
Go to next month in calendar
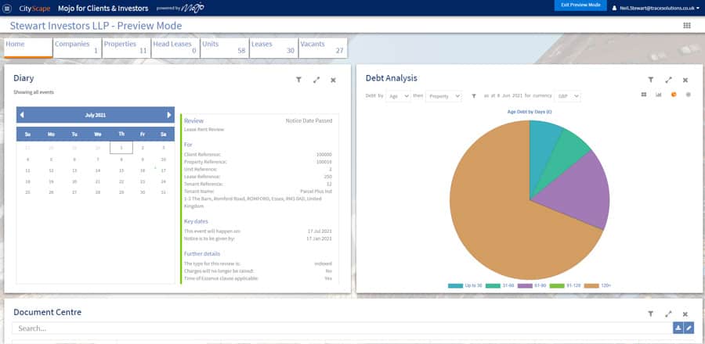click(x=168, y=115)
